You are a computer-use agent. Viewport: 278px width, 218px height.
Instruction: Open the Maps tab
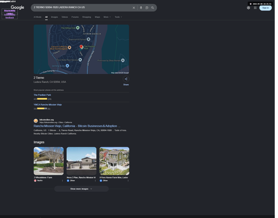pyautogui.click(x=97, y=17)
